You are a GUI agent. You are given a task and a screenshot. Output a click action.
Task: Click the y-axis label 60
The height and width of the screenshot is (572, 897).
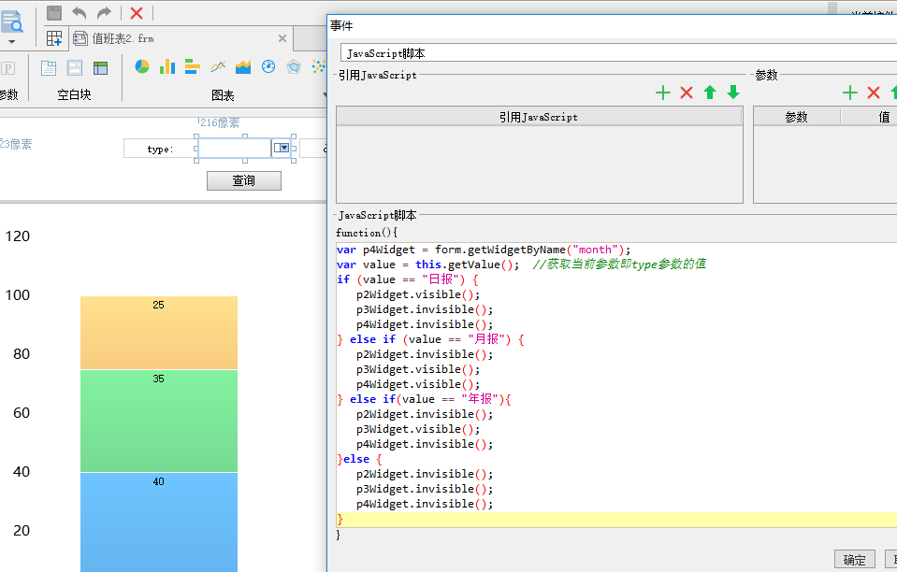22,412
